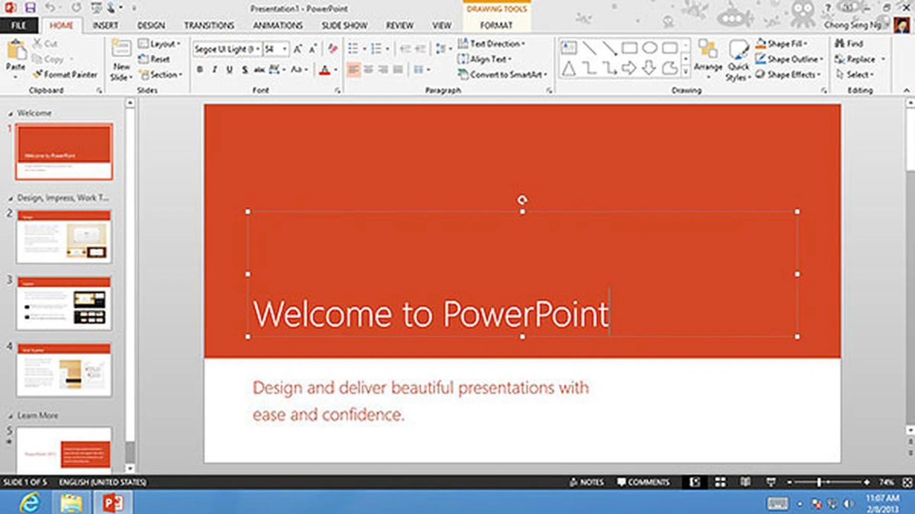Collapse the Welcome section in slide panel

coord(10,113)
